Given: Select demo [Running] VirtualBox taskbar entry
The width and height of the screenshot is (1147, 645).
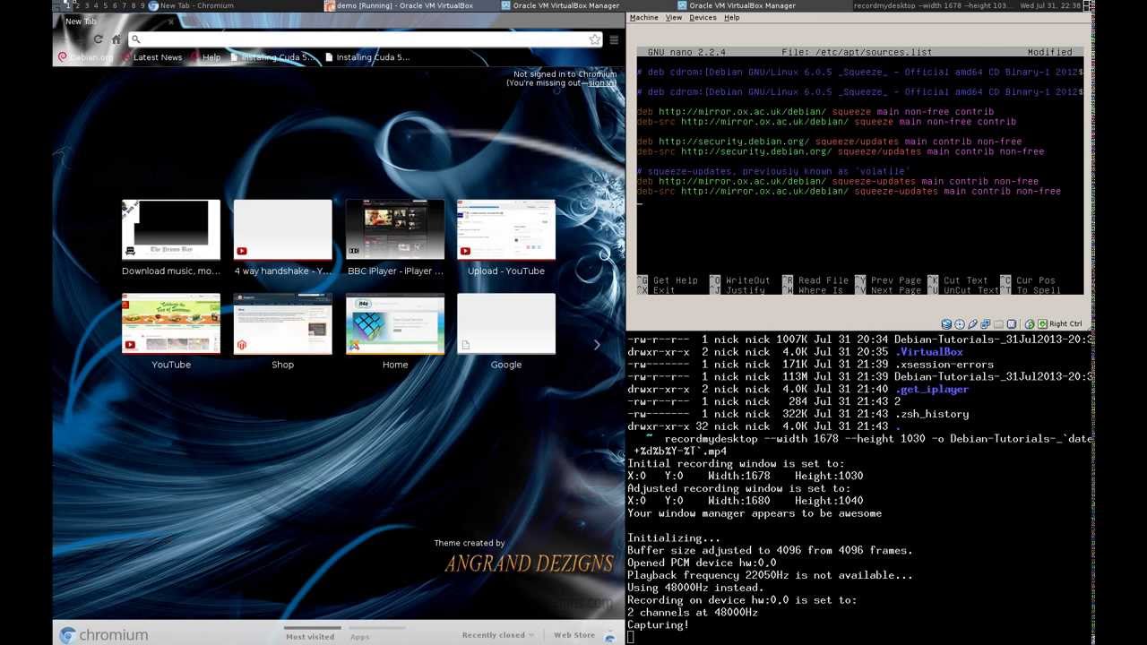Looking at the screenshot, I should point(411,5).
